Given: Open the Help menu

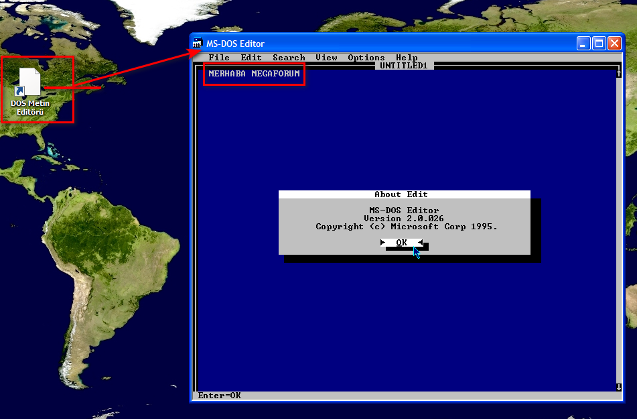Looking at the screenshot, I should (407, 58).
